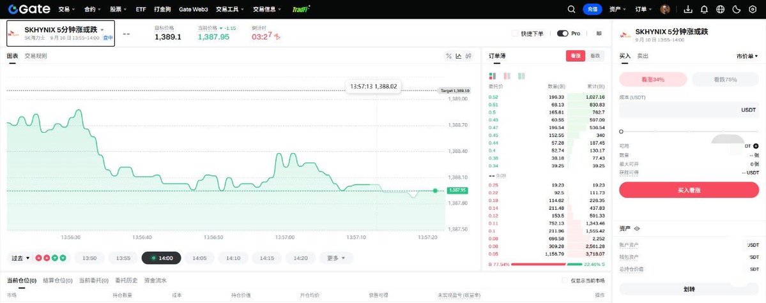This screenshot has height=303, width=766.
Task: Click the download app icon
Action: click(x=688, y=9)
